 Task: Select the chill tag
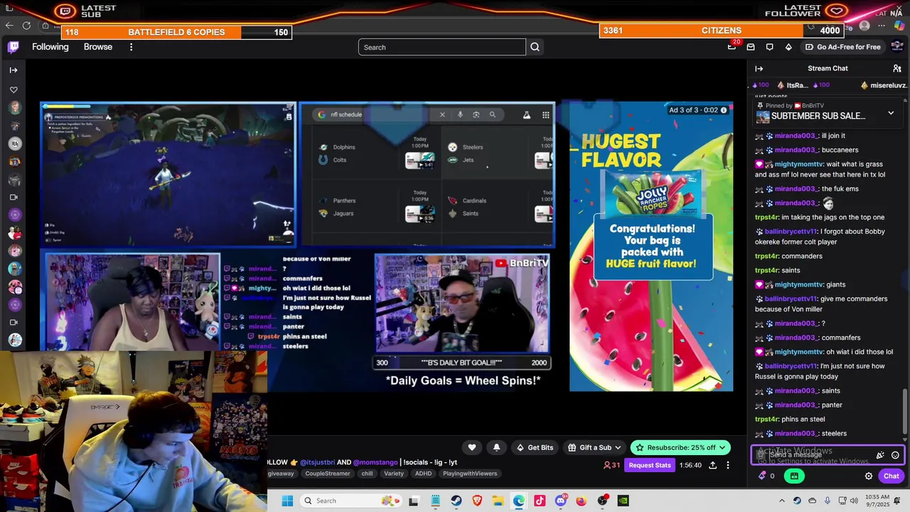coord(367,474)
